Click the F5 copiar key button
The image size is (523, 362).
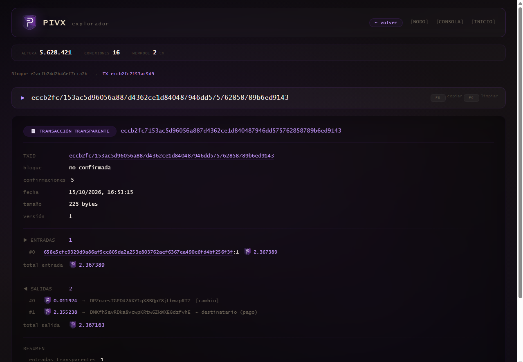click(x=438, y=98)
